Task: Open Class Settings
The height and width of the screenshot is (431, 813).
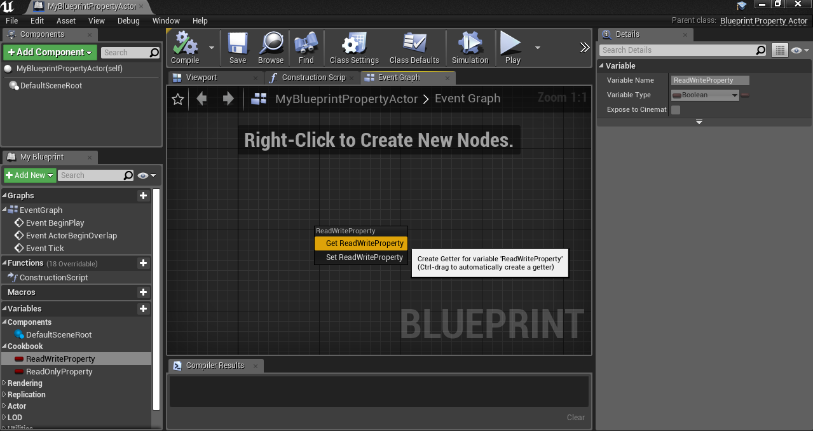Action: [354, 48]
